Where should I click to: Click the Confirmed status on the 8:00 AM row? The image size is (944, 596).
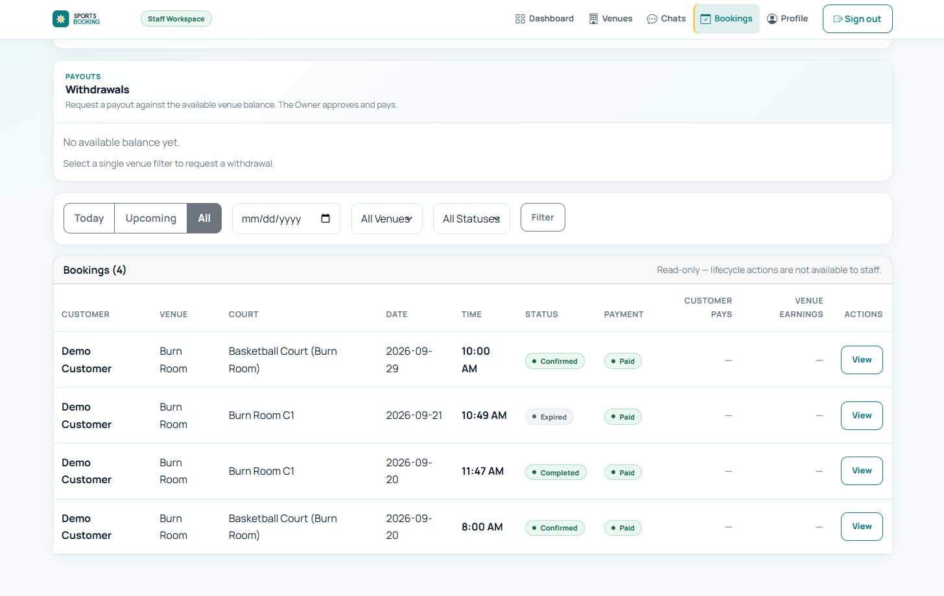click(x=555, y=528)
